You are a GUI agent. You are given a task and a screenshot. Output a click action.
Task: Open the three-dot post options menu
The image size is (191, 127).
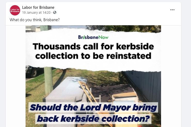(172, 10)
